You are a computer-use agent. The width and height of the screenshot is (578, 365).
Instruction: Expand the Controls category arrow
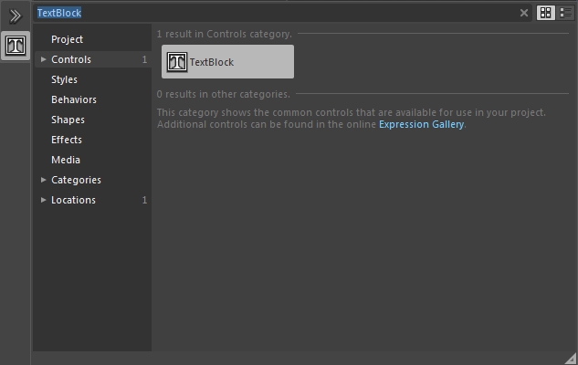point(43,59)
